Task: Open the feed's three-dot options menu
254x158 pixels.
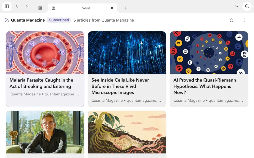Action: (244, 20)
